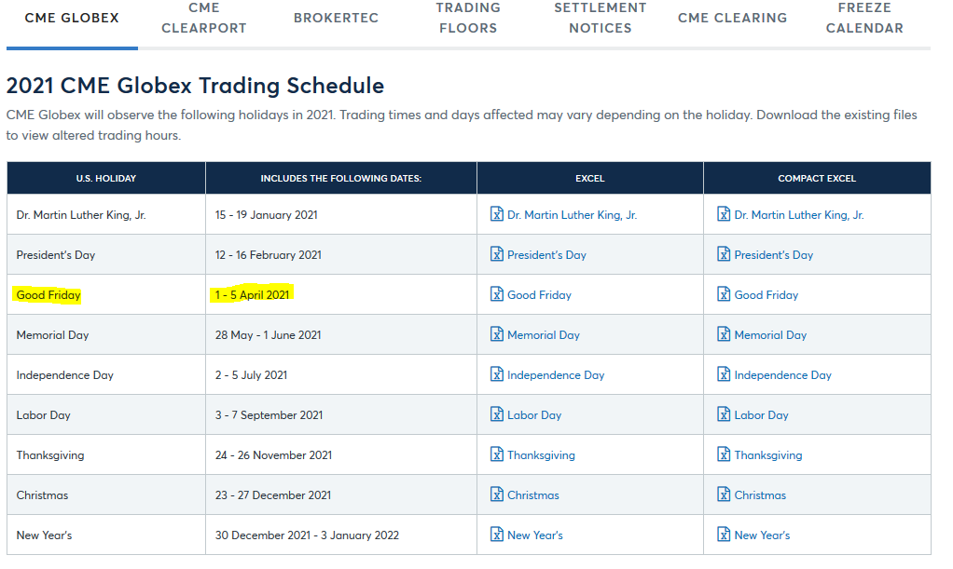Screen dimensions: 953x569
Task: Download Thanksgiving Excel file link
Action: pos(541,455)
